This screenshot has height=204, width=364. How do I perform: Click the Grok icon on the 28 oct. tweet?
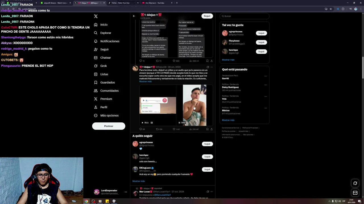208,67
